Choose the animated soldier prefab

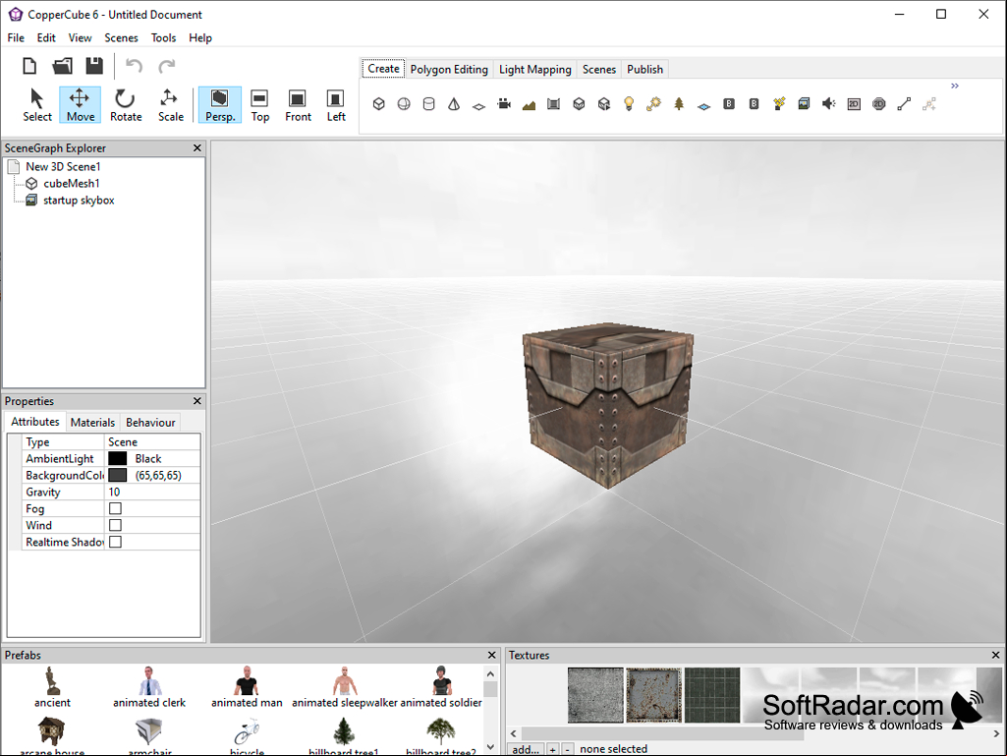(x=441, y=688)
